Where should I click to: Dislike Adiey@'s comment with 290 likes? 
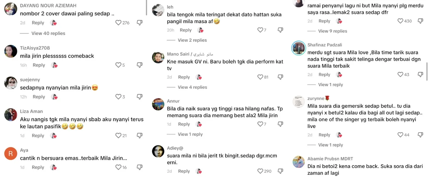tap(280, 171)
